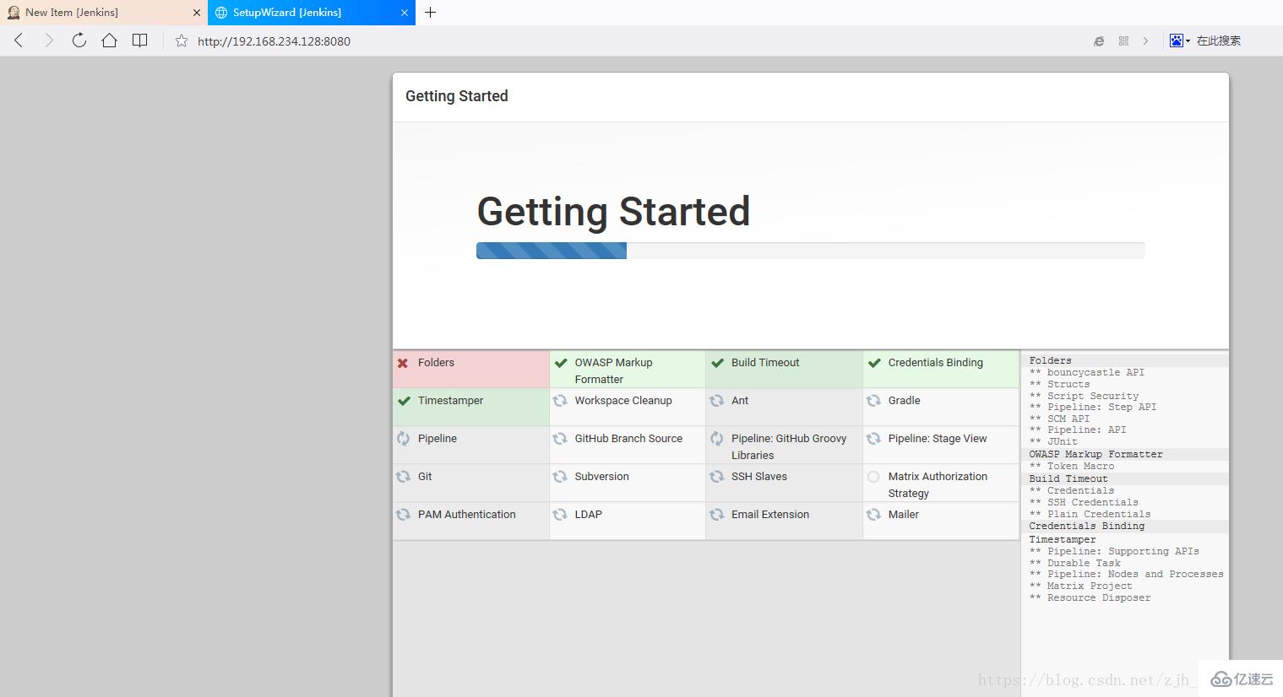Switch to the New Item [Jenkins] tab
1283x697 pixels.
tap(104, 13)
